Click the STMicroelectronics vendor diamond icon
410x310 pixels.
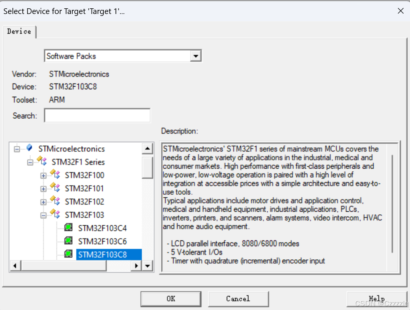click(30, 148)
